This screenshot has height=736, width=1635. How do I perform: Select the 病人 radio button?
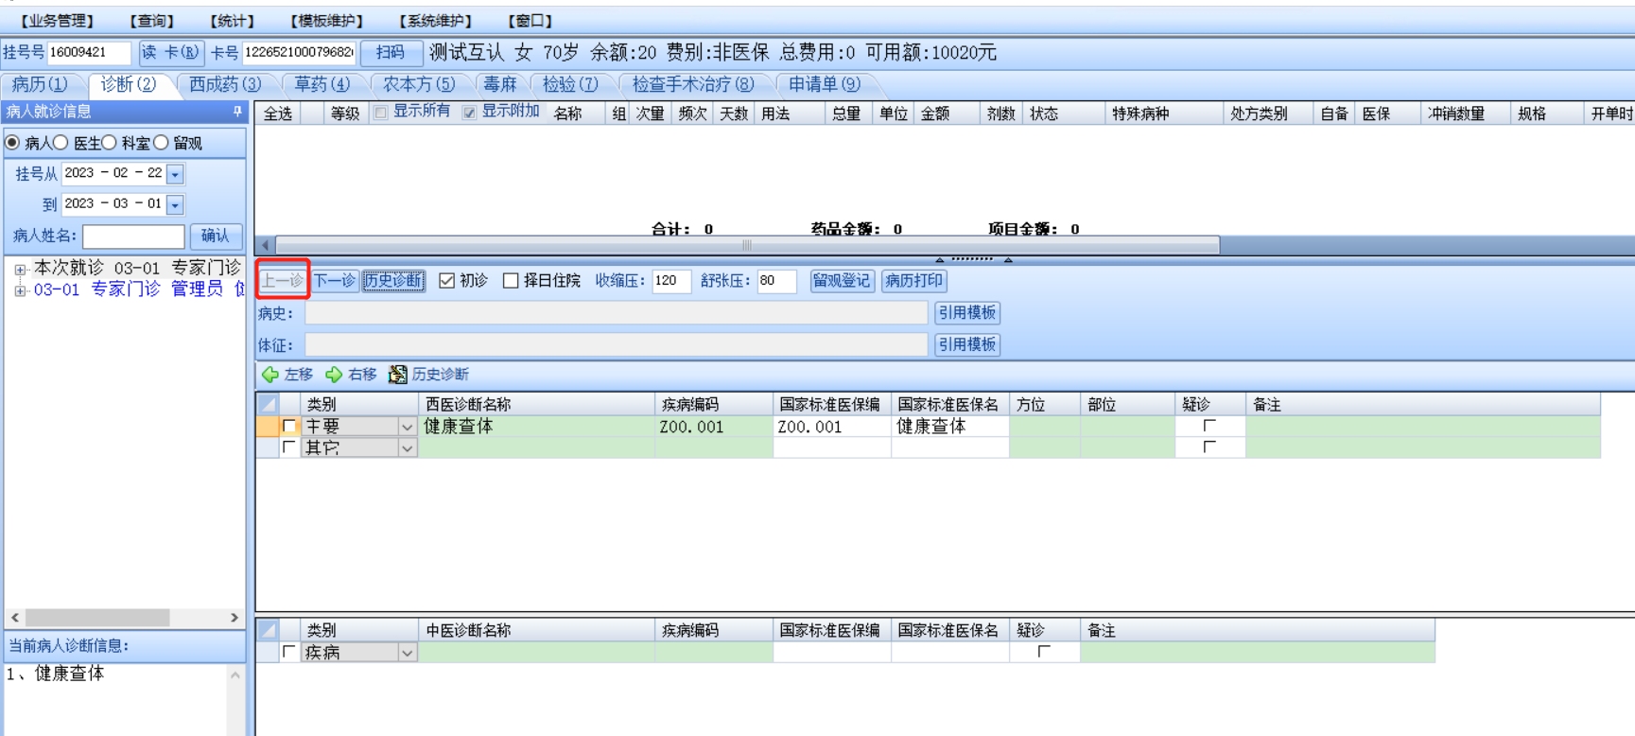click(x=12, y=143)
